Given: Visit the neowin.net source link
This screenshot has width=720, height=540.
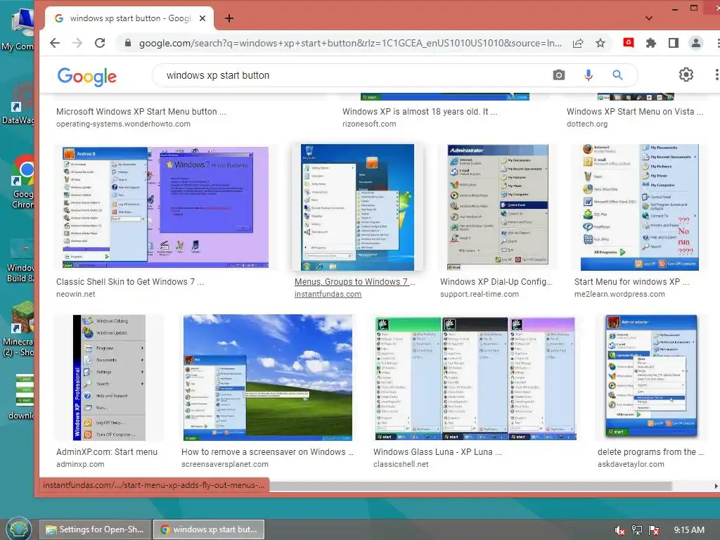Looking at the screenshot, I should [76, 294].
